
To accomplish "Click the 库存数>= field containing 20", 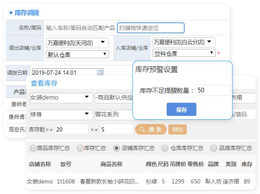I will tap(72, 129).
